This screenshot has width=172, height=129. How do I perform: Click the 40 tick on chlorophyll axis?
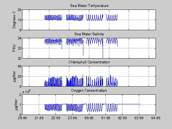coord(19,66)
